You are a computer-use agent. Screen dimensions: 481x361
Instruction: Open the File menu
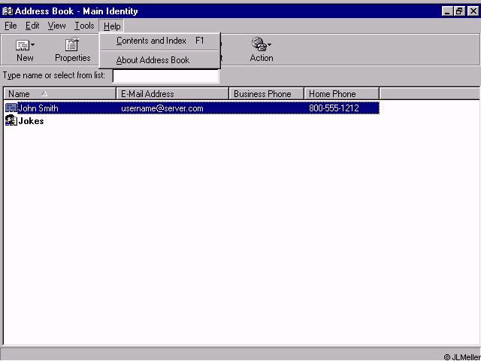point(11,26)
